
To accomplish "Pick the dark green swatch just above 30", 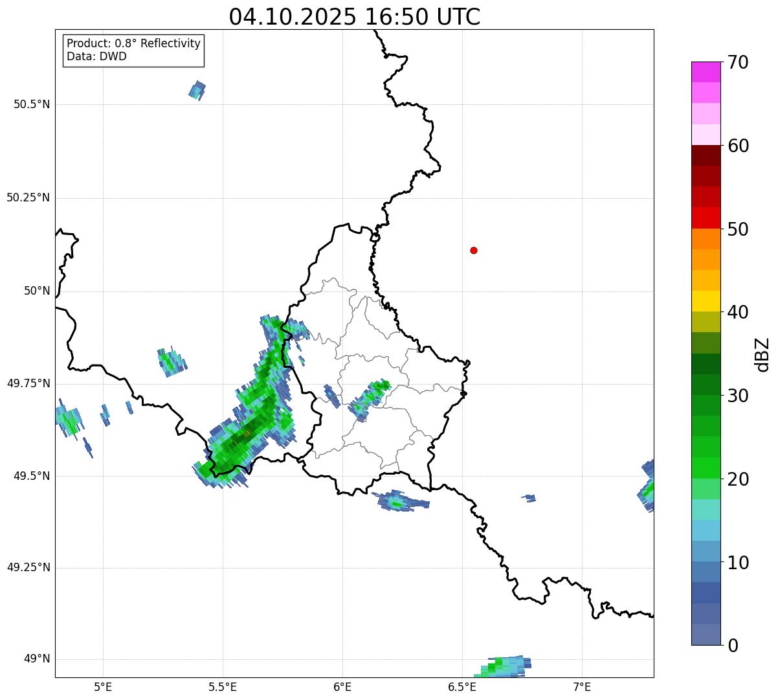I will click(x=706, y=385).
